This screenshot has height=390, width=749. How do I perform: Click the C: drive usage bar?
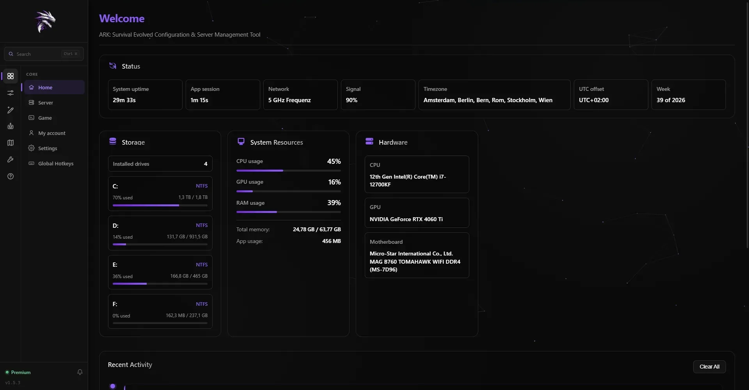160,205
